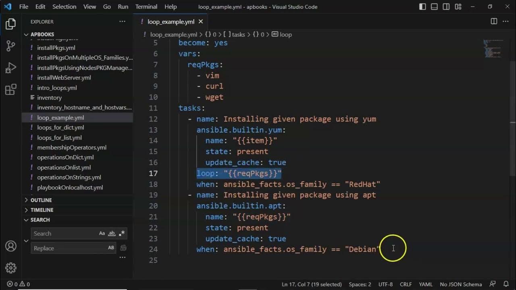Viewport: 516px width, 290px height.
Task: Open the File menu
Action: click(x=24, y=7)
